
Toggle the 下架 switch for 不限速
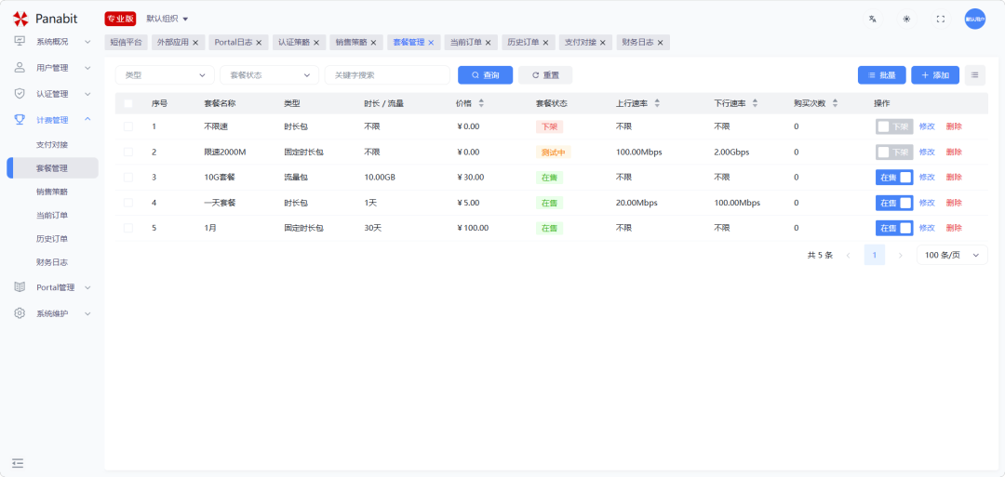[894, 126]
